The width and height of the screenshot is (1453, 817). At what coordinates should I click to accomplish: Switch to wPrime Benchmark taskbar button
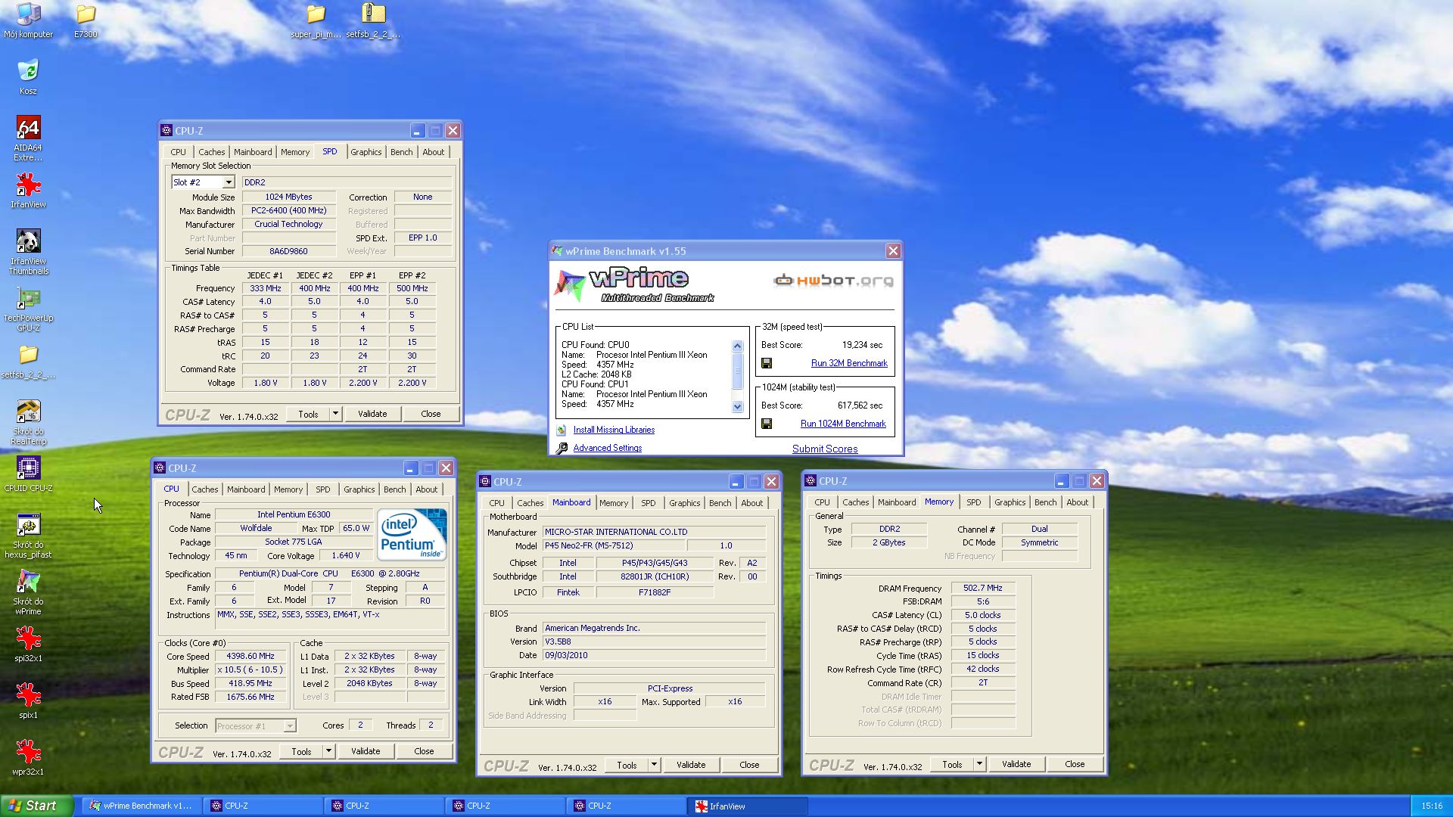tap(142, 806)
